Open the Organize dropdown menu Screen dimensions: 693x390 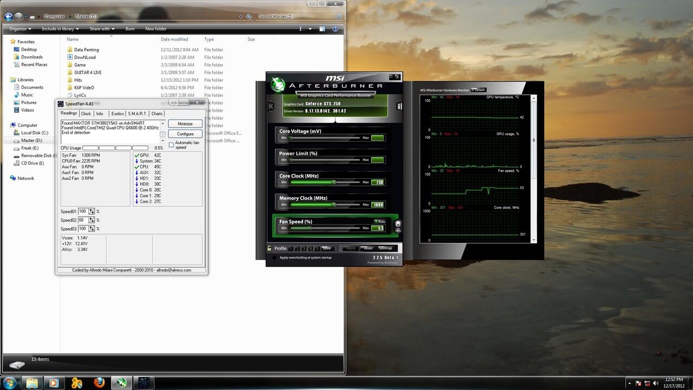(x=20, y=29)
